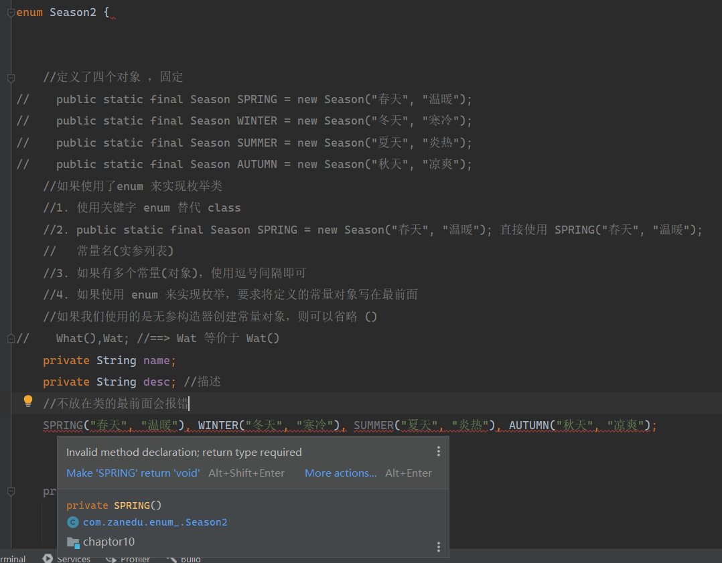Click the 'name' field declaration

pyautogui.click(x=156, y=360)
